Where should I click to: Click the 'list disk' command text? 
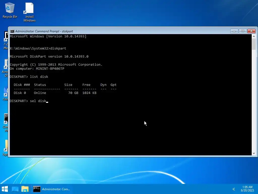point(39,77)
